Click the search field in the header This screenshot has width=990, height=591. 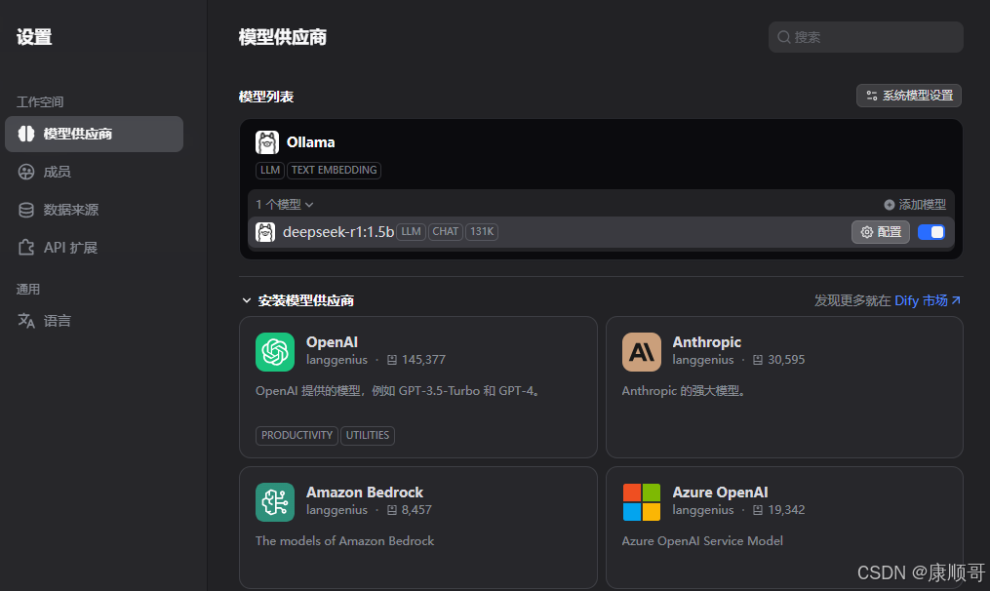tap(865, 37)
